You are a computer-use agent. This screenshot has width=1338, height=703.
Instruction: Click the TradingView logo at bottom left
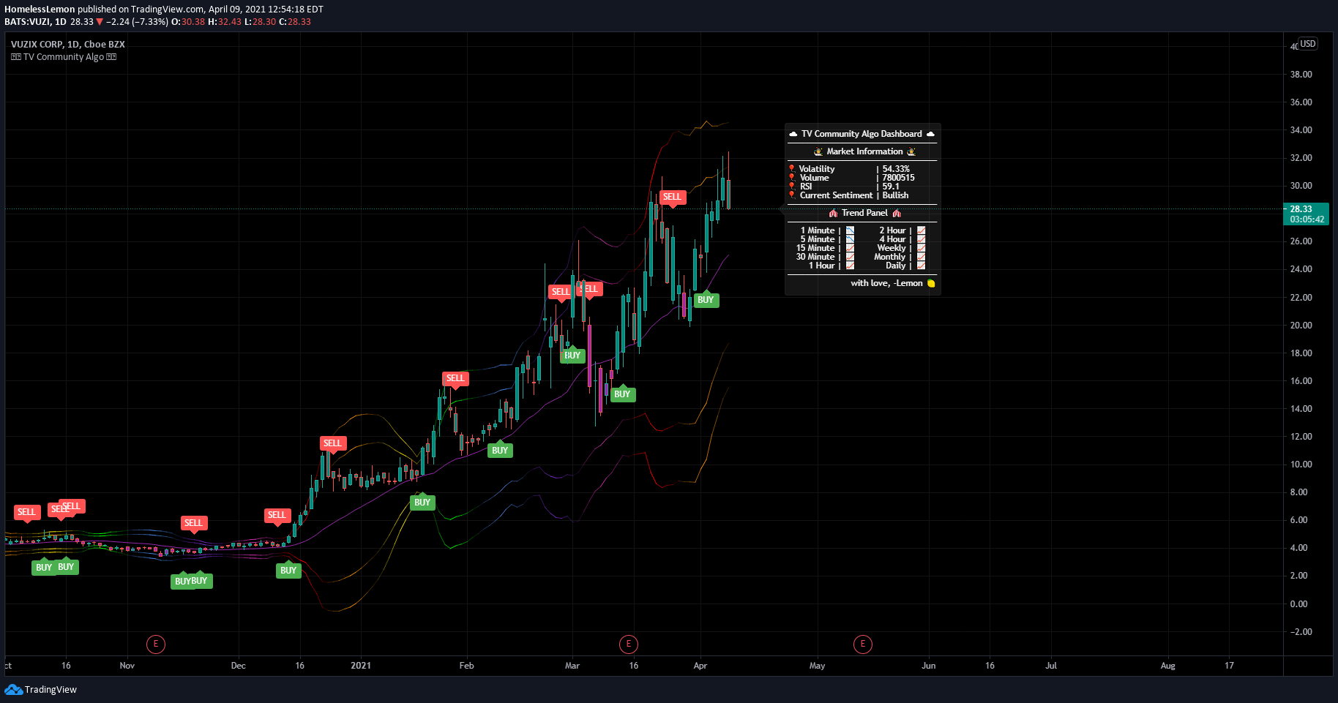point(40,689)
